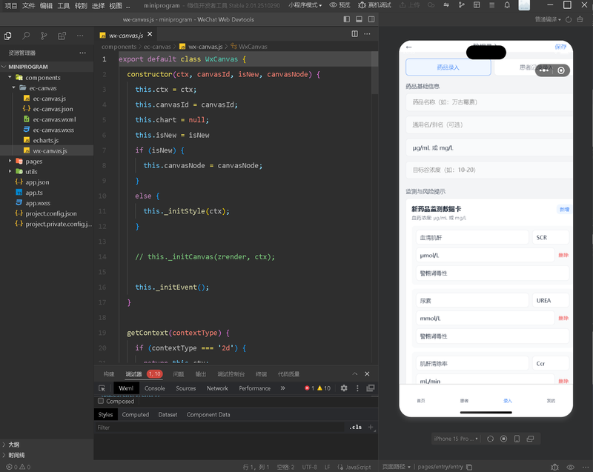The image size is (593, 472).
Task: Switch to the 问题 problems tab
Action: [179, 374]
